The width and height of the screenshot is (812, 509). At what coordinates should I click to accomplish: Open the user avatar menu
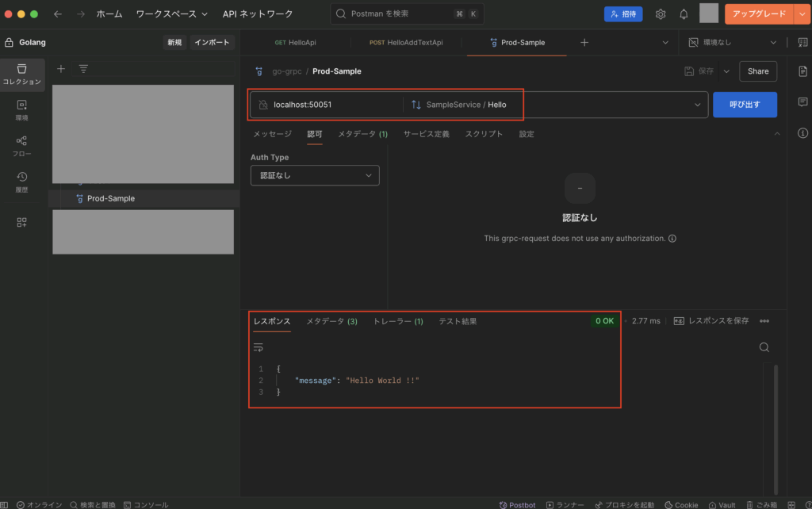[x=709, y=13]
